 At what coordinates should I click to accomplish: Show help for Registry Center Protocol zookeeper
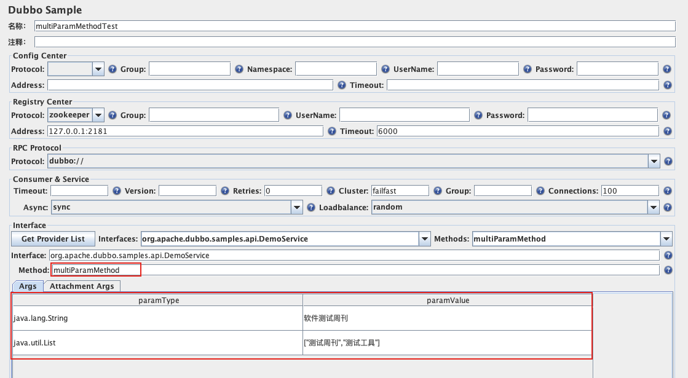pos(113,115)
